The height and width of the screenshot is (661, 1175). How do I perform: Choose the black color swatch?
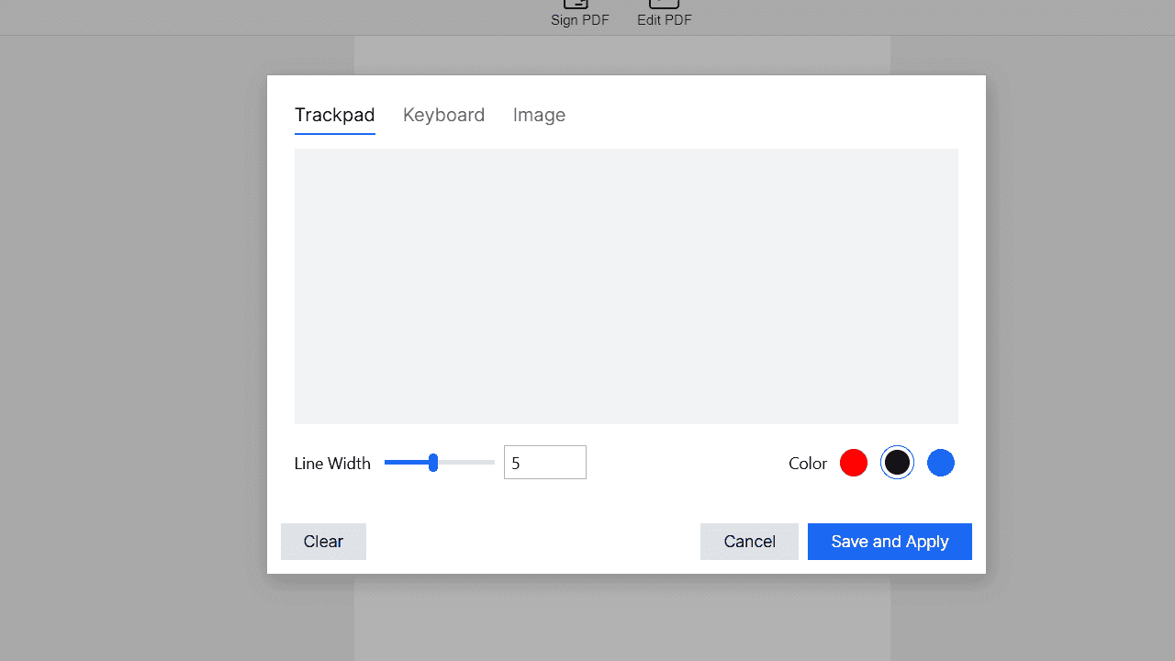pyautogui.click(x=897, y=463)
